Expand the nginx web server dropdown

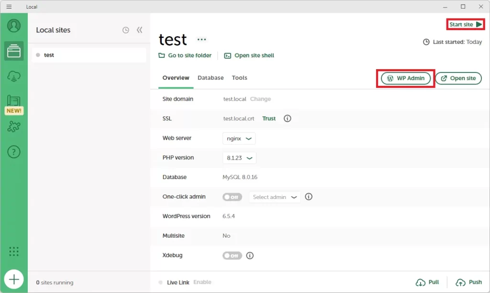[x=239, y=138]
